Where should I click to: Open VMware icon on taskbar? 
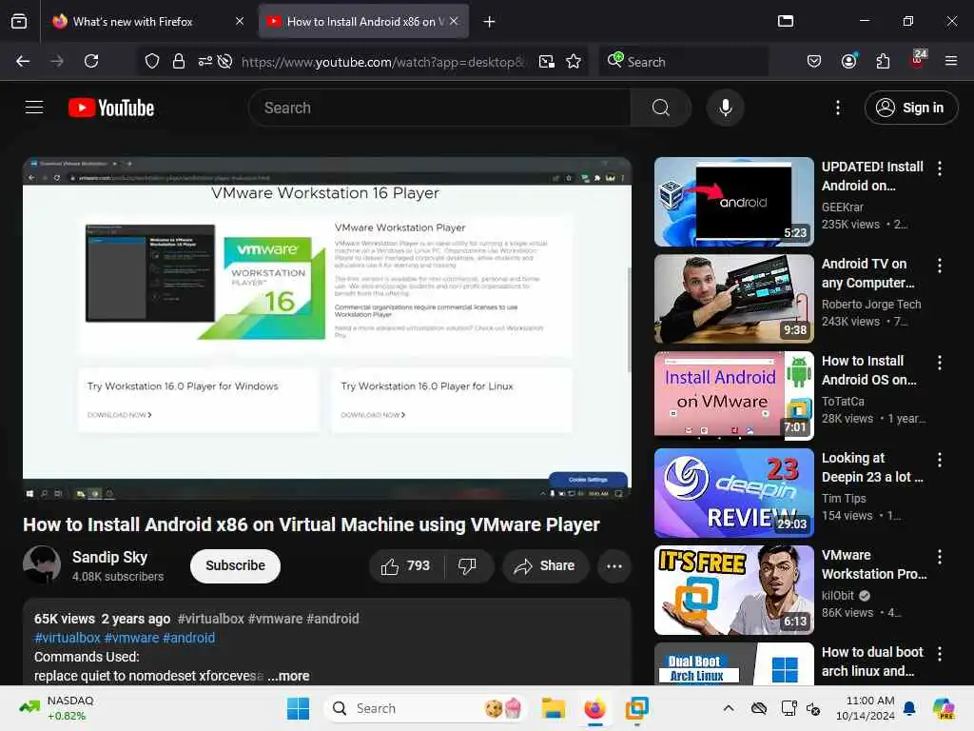tap(636, 708)
